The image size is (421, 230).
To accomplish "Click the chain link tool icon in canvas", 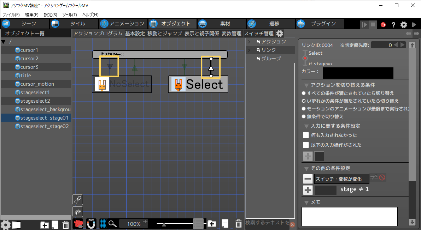I will point(78,200).
